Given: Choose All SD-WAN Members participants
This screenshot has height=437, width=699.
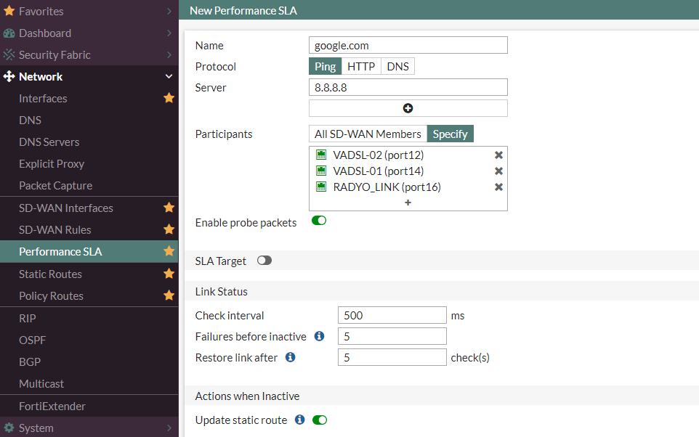Looking at the screenshot, I should click(x=368, y=134).
